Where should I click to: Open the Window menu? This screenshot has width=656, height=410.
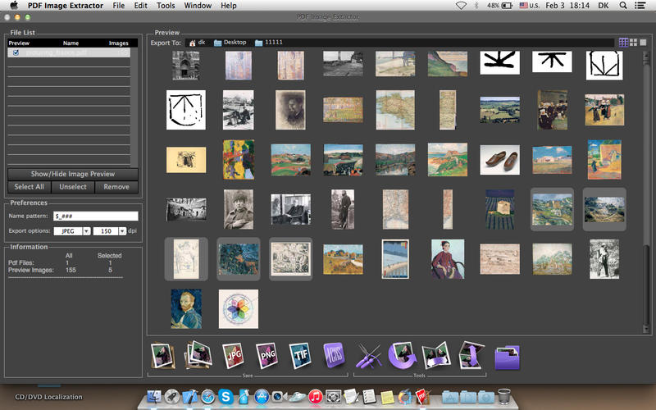pos(198,6)
